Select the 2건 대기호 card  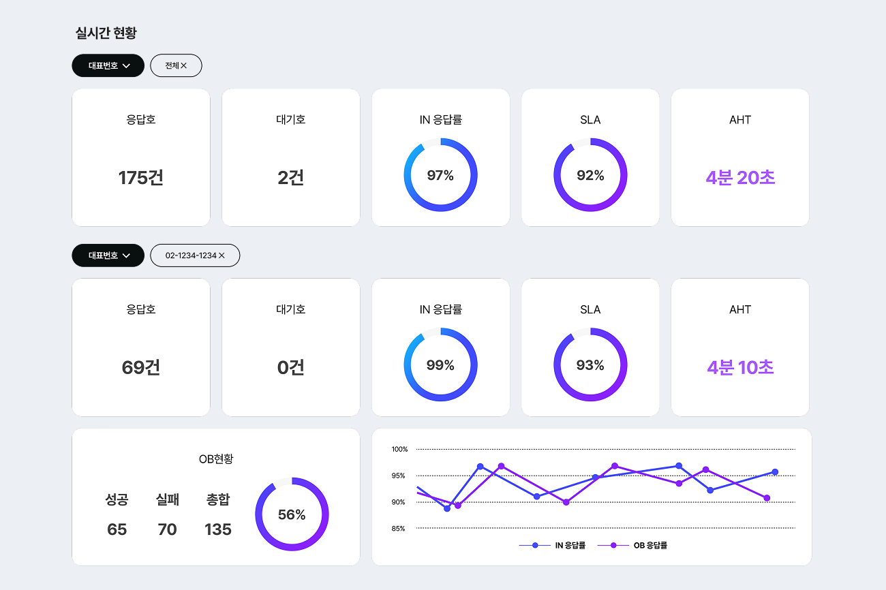click(291, 157)
